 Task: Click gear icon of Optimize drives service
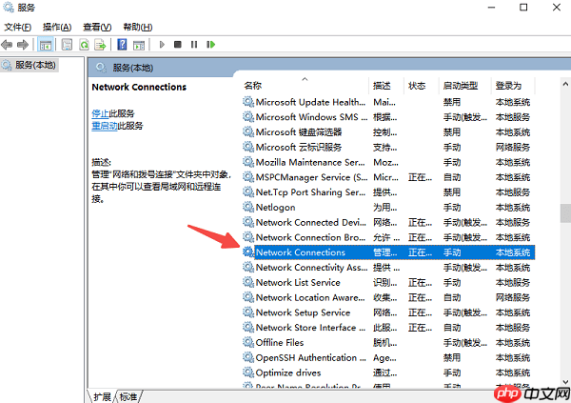pyautogui.click(x=248, y=373)
